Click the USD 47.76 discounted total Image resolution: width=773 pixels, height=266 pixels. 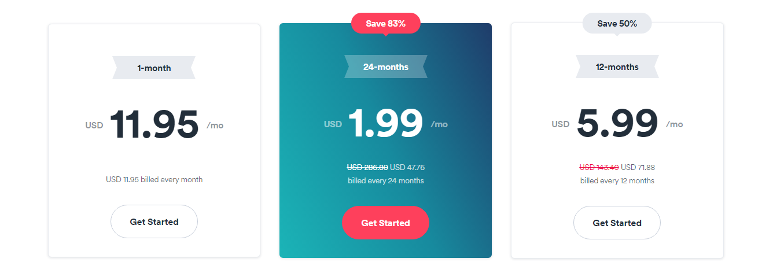coord(407,168)
